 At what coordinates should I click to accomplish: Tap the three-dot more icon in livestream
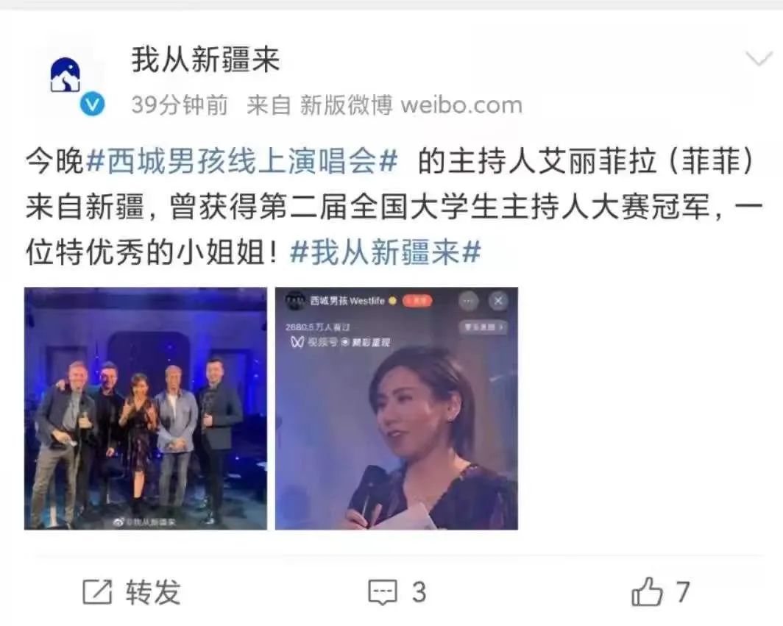[468, 301]
